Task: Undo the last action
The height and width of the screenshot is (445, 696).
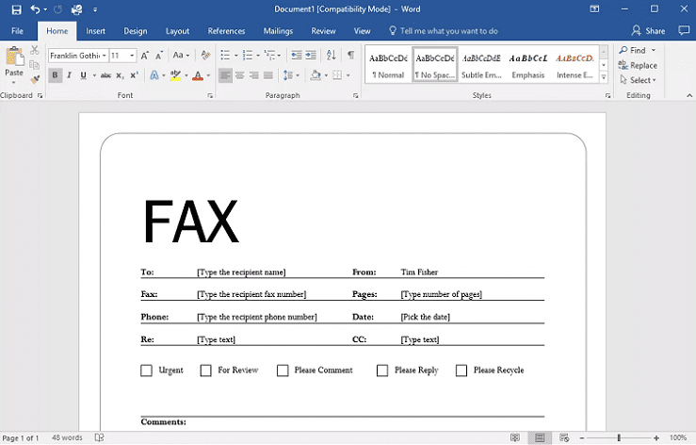Action: (x=35, y=9)
